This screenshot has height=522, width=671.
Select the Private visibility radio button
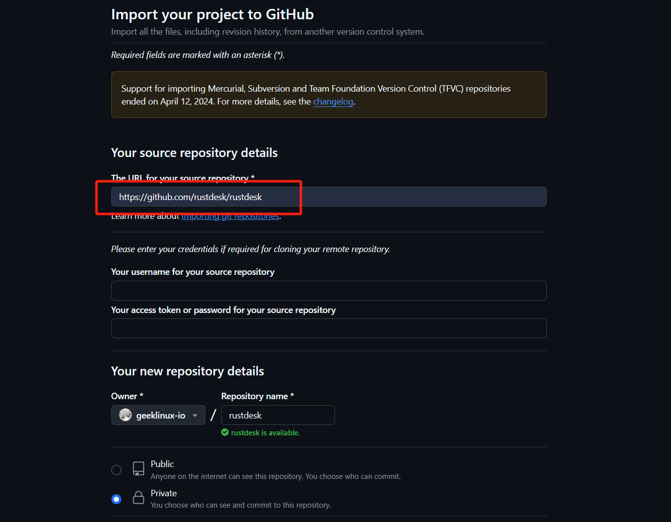(x=116, y=499)
